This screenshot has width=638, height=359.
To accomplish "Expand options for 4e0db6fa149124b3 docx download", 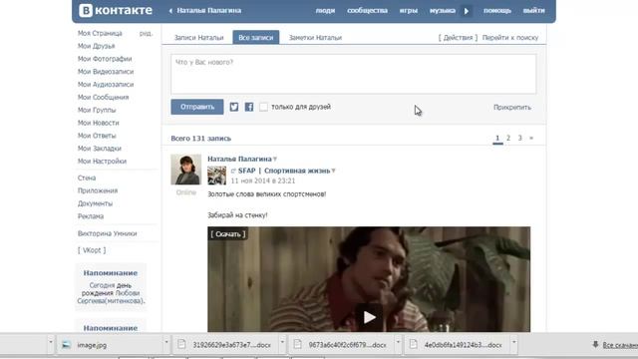I will point(514,342).
